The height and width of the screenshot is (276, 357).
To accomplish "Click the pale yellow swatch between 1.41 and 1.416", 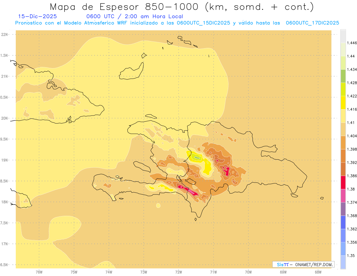I will 343,116.
